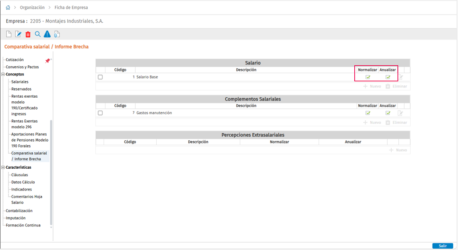The image size is (458, 250).
Task: Open Convenios y Pactos section
Action: pos(22,67)
